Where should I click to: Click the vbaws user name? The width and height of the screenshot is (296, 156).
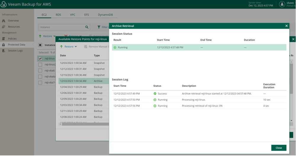(290, 3)
